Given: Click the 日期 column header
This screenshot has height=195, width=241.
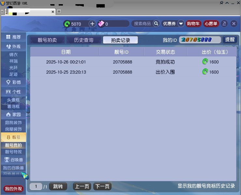Looking at the screenshot, I should point(66,52).
